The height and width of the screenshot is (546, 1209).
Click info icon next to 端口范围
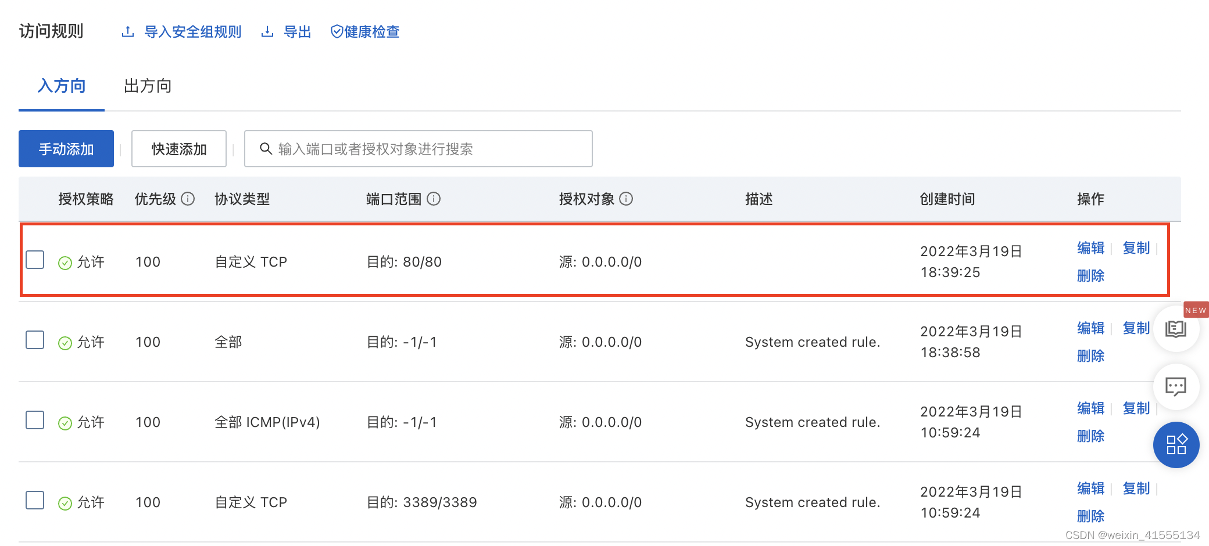pos(434,199)
